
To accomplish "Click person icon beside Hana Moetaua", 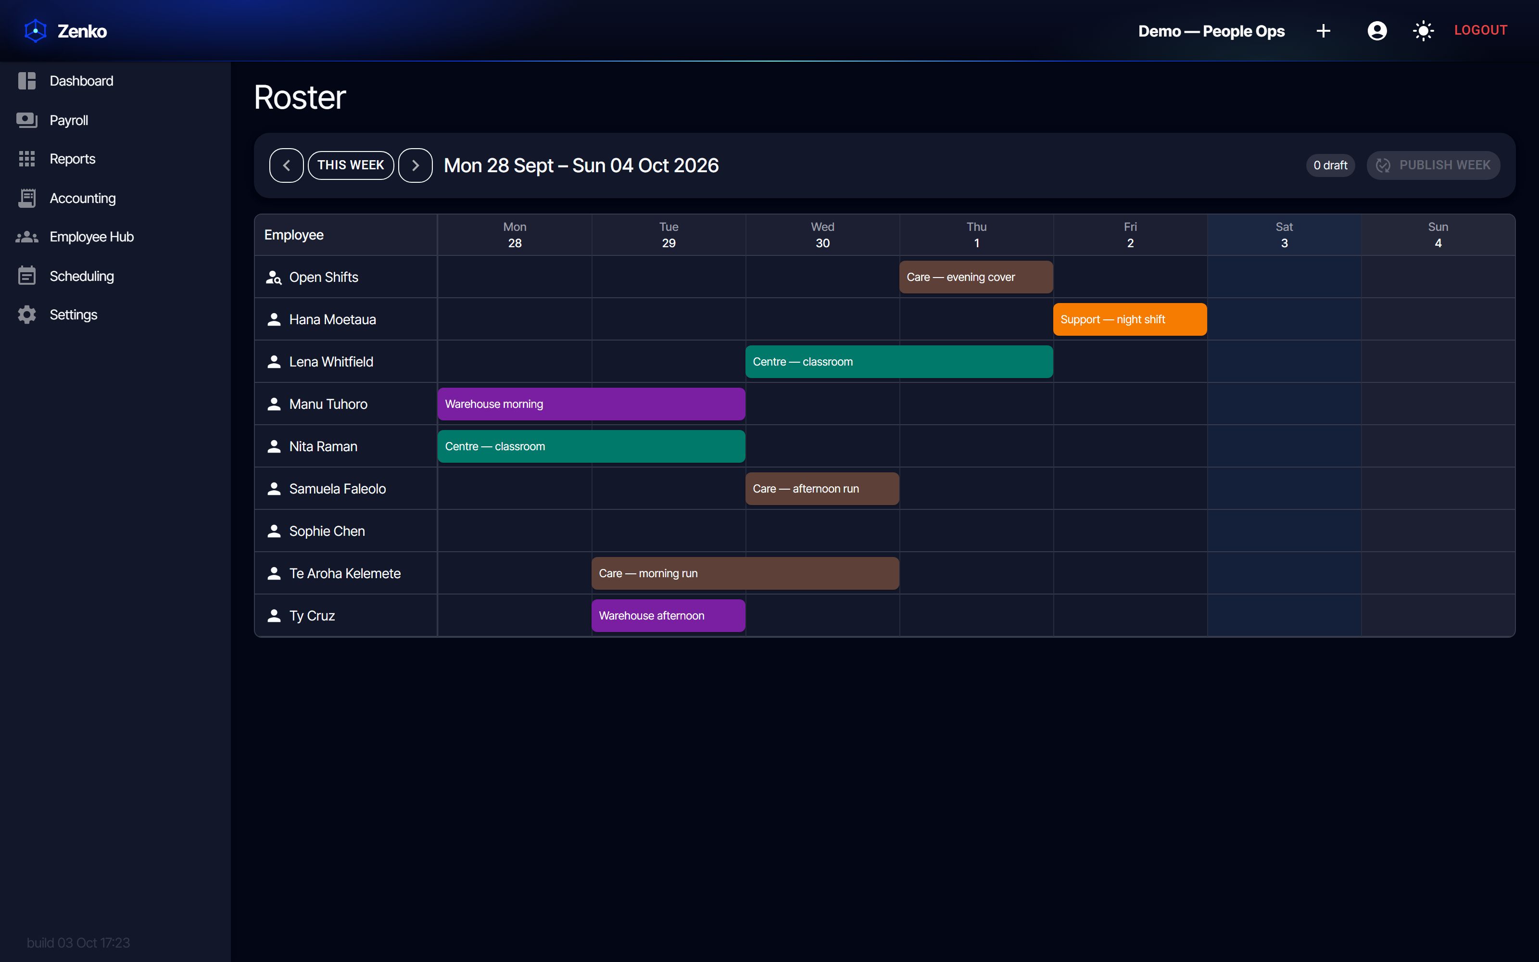I will coord(274,319).
